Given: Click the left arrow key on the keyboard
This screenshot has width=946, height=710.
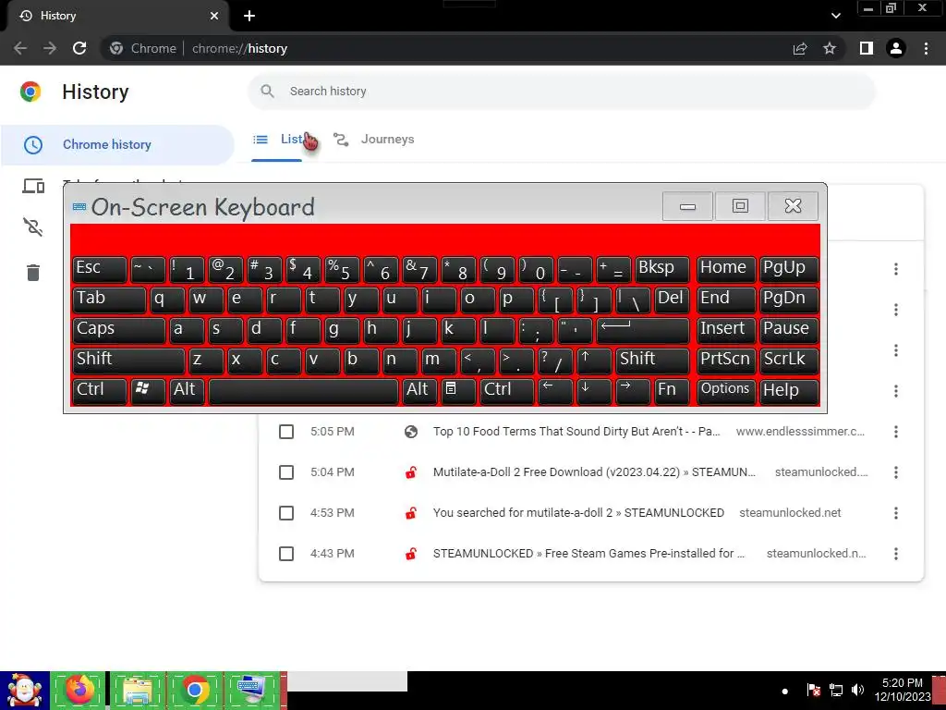Looking at the screenshot, I should [x=555, y=391].
